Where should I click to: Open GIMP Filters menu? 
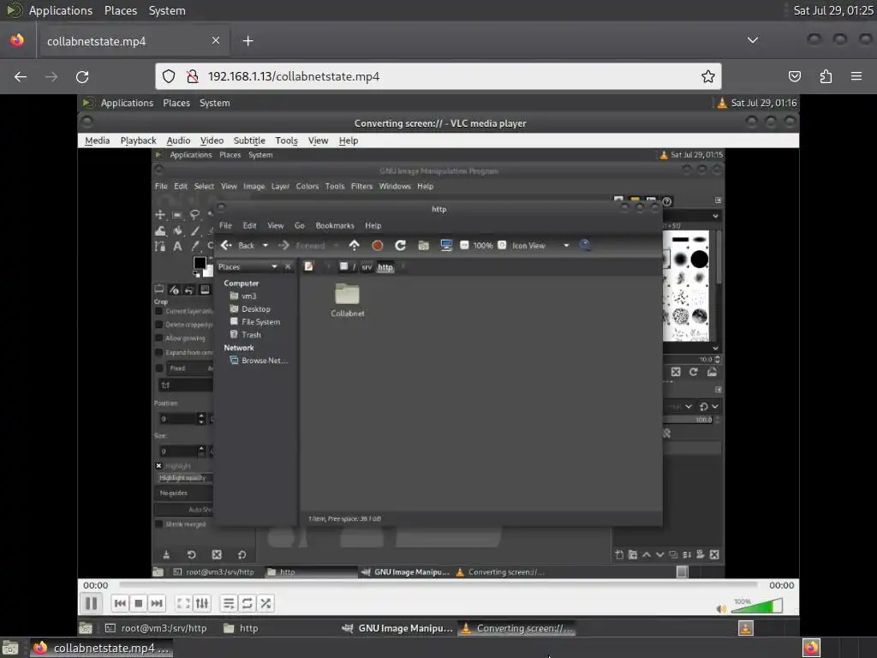pos(361,186)
